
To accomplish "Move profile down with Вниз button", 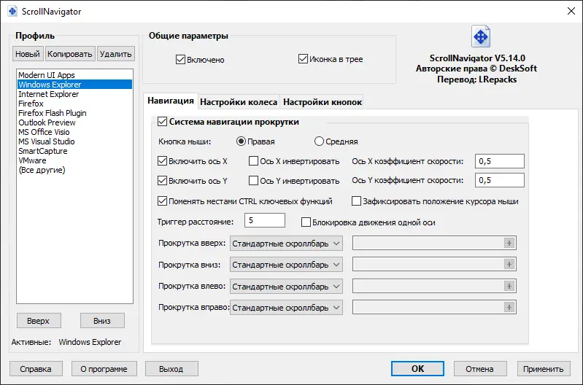I will pyautogui.click(x=102, y=321).
